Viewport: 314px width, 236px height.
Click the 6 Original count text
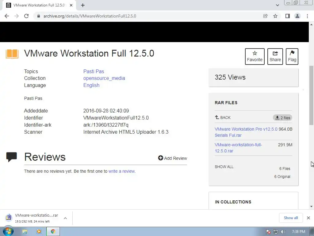pos(282,177)
